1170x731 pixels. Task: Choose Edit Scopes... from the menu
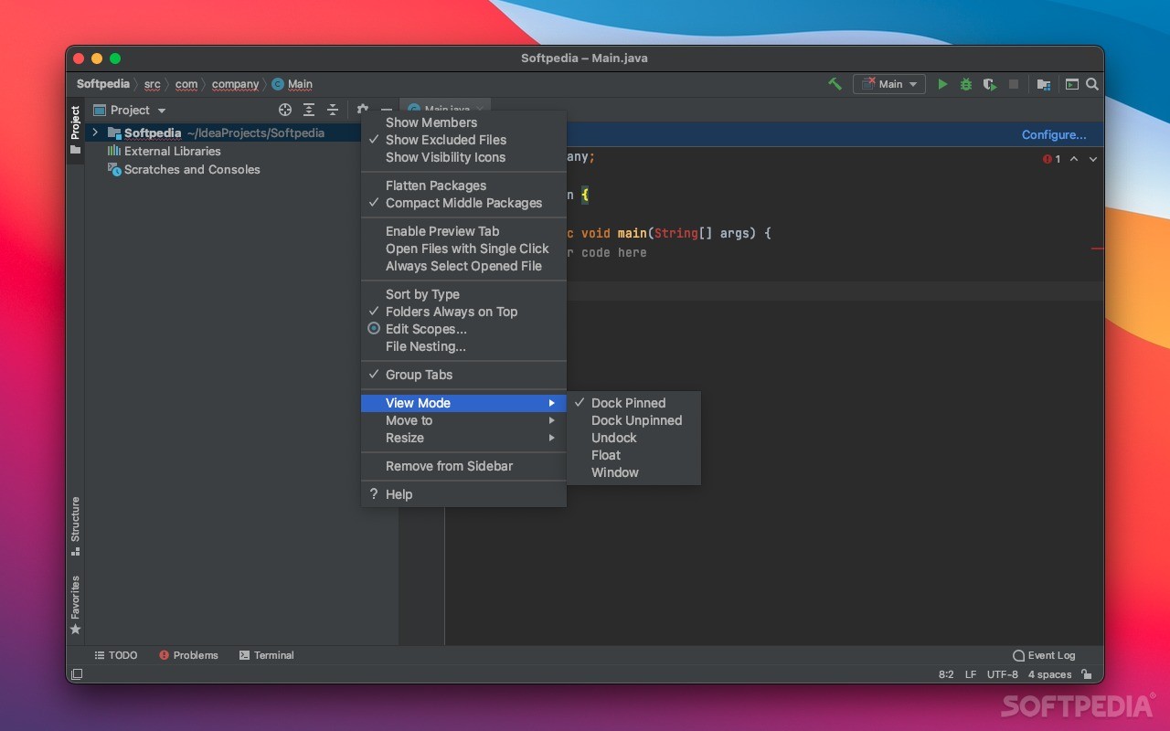(x=464, y=329)
